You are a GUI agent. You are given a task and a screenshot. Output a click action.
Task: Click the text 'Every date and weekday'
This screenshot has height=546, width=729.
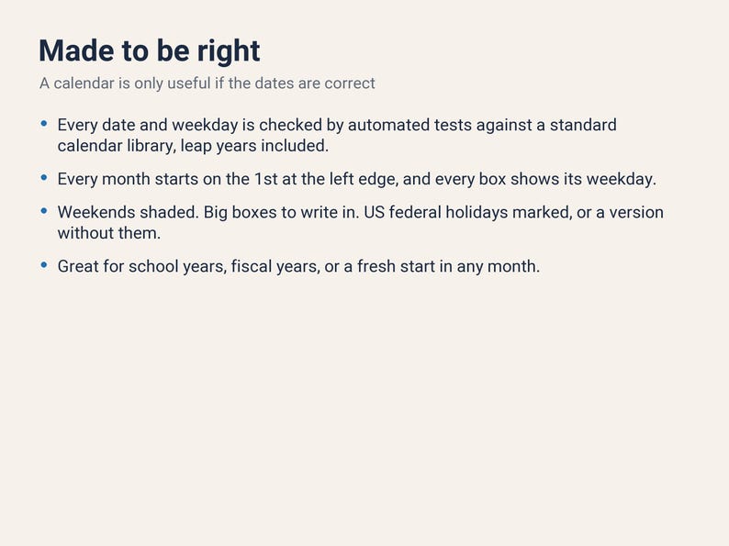coord(148,125)
